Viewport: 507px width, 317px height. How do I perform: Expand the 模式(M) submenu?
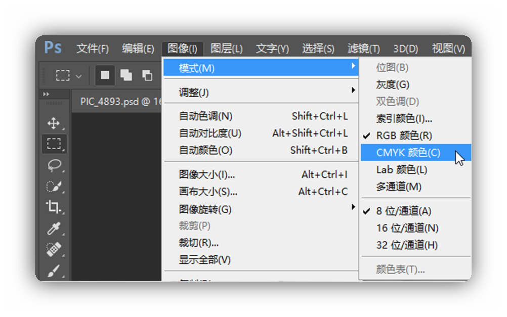[x=261, y=68]
